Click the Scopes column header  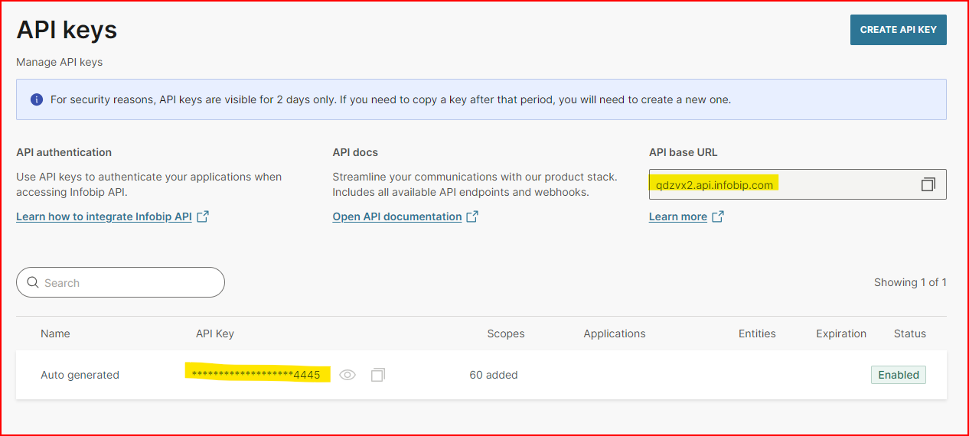[506, 334]
